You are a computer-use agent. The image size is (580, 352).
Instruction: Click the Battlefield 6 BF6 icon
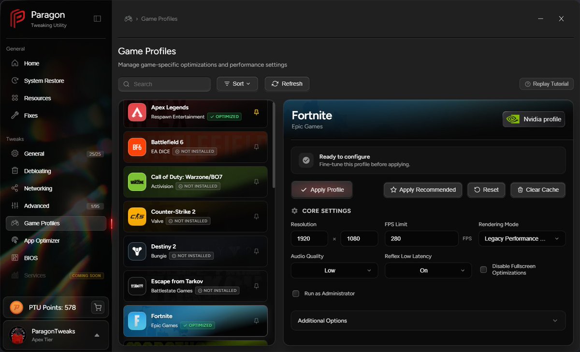pyautogui.click(x=137, y=147)
